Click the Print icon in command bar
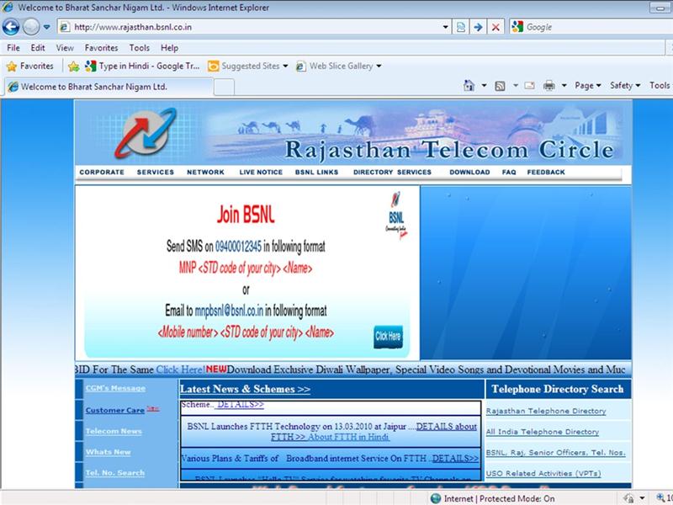The height and width of the screenshot is (505, 673). [x=548, y=86]
